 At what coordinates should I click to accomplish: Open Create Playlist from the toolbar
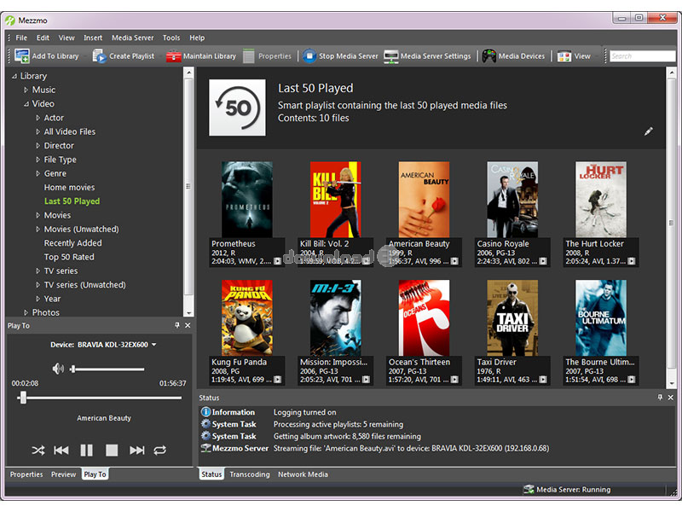click(99, 56)
